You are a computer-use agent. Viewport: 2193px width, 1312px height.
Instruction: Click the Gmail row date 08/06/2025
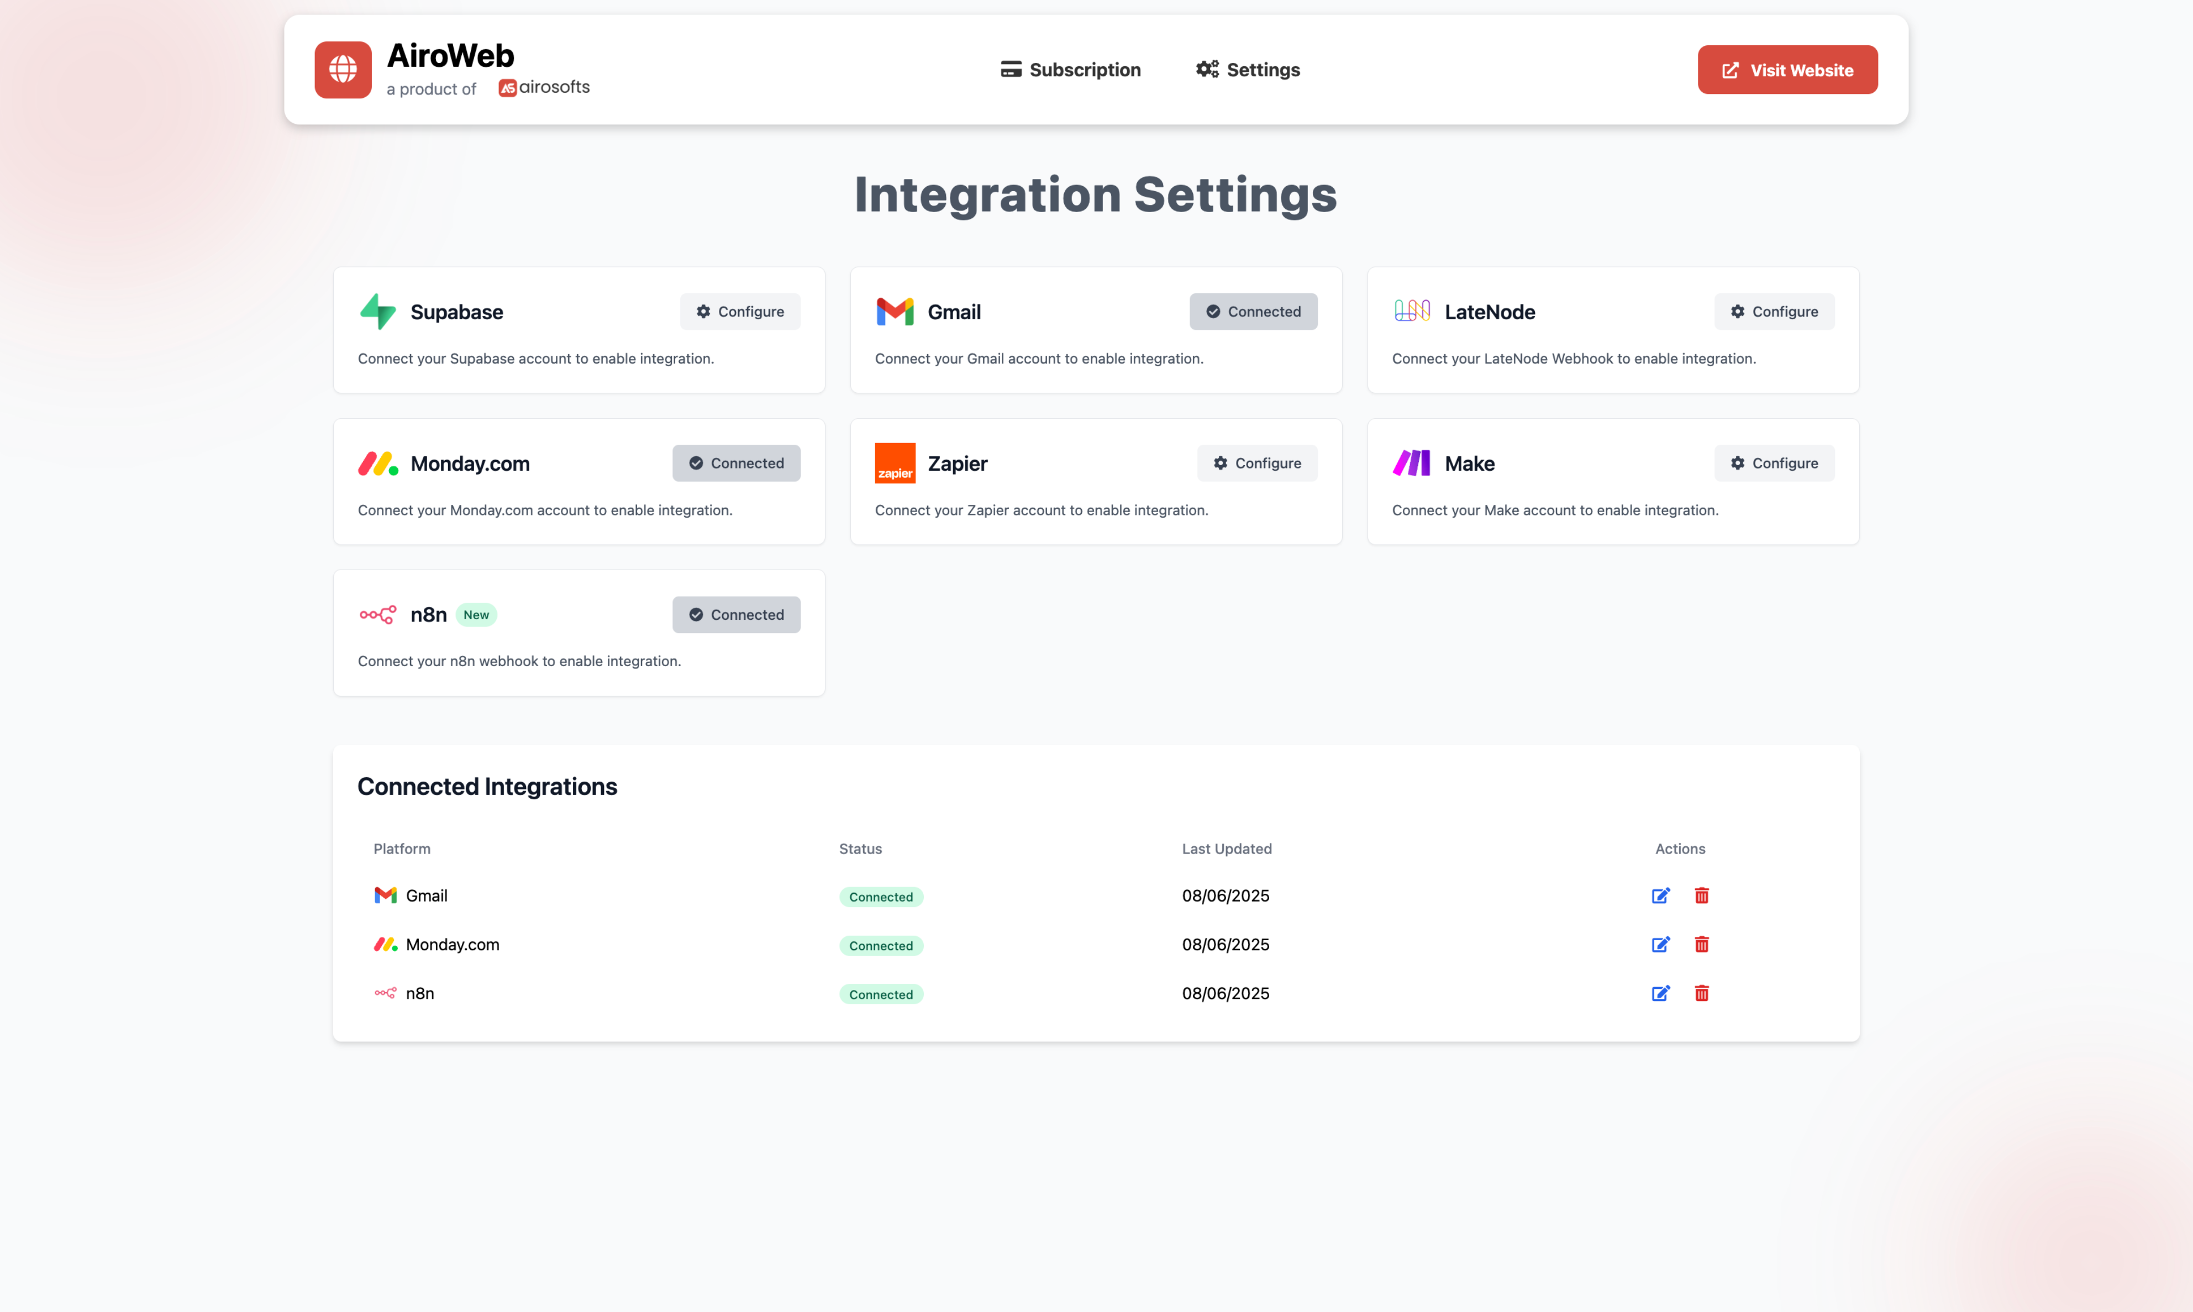coord(1226,895)
